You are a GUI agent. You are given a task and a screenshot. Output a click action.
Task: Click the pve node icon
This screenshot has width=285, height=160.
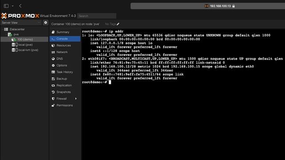click(10, 34)
